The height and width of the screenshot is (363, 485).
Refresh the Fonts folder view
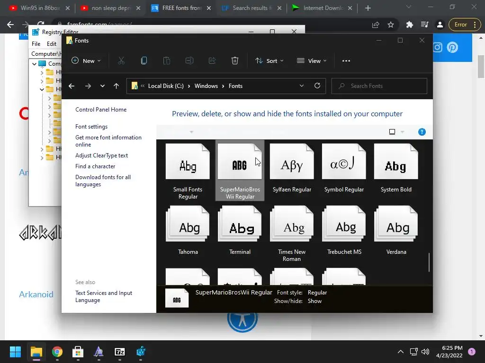(x=317, y=86)
